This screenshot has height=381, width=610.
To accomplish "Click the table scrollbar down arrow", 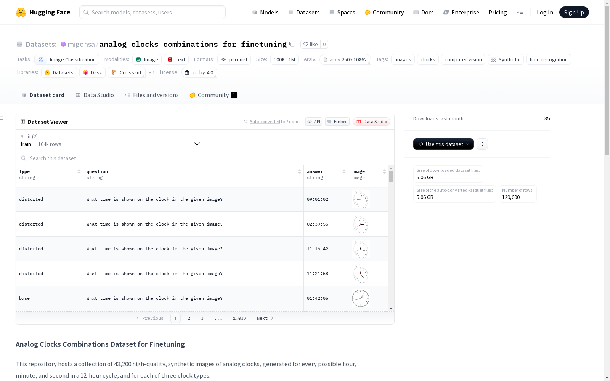I will tap(391, 309).
